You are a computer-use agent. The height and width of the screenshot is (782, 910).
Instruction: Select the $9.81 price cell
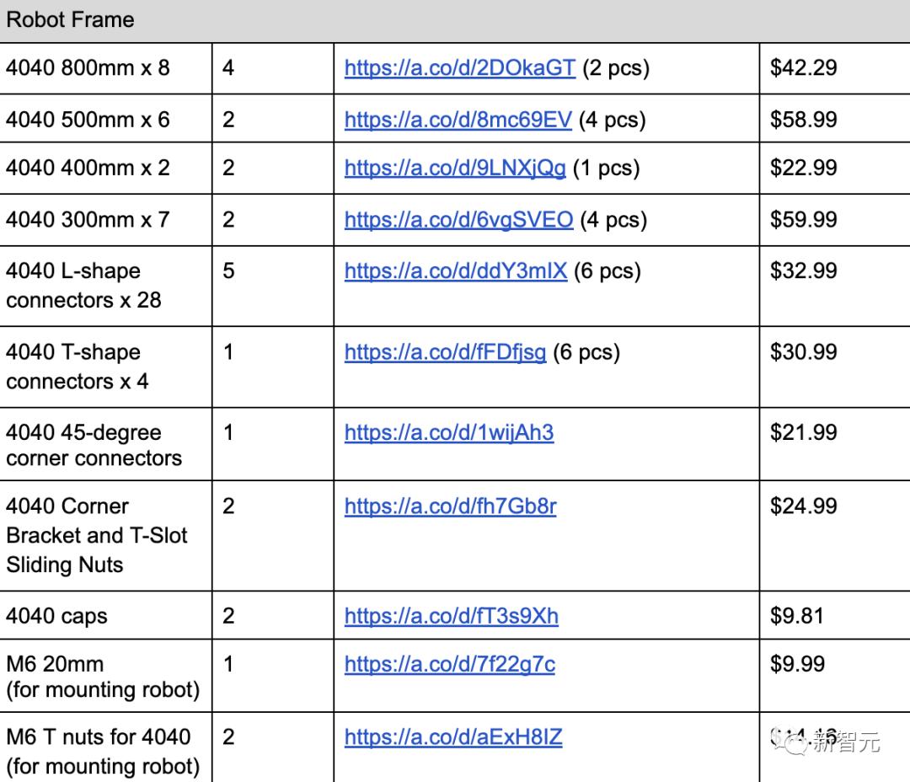coord(796,616)
